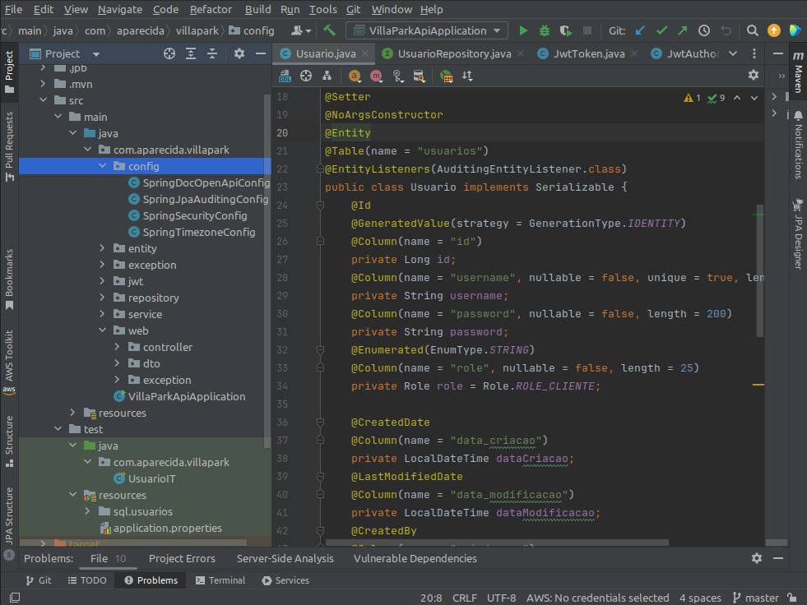
Task: Build the project with the hammer icon
Action: pos(329,30)
